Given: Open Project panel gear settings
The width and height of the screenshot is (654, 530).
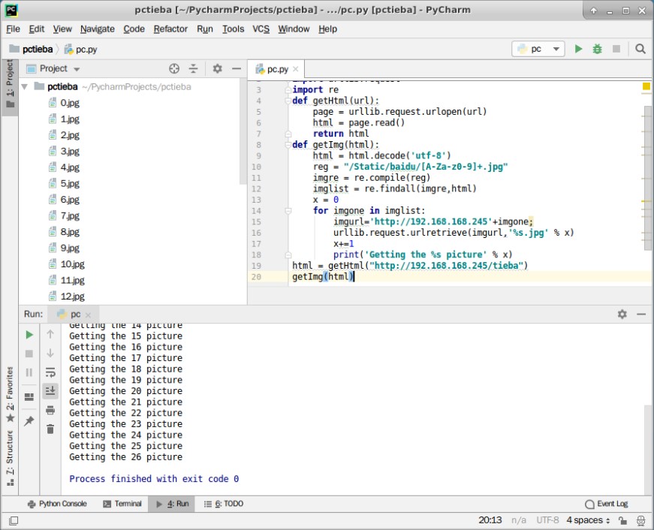Looking at the screenshot, I should (217, 68).
